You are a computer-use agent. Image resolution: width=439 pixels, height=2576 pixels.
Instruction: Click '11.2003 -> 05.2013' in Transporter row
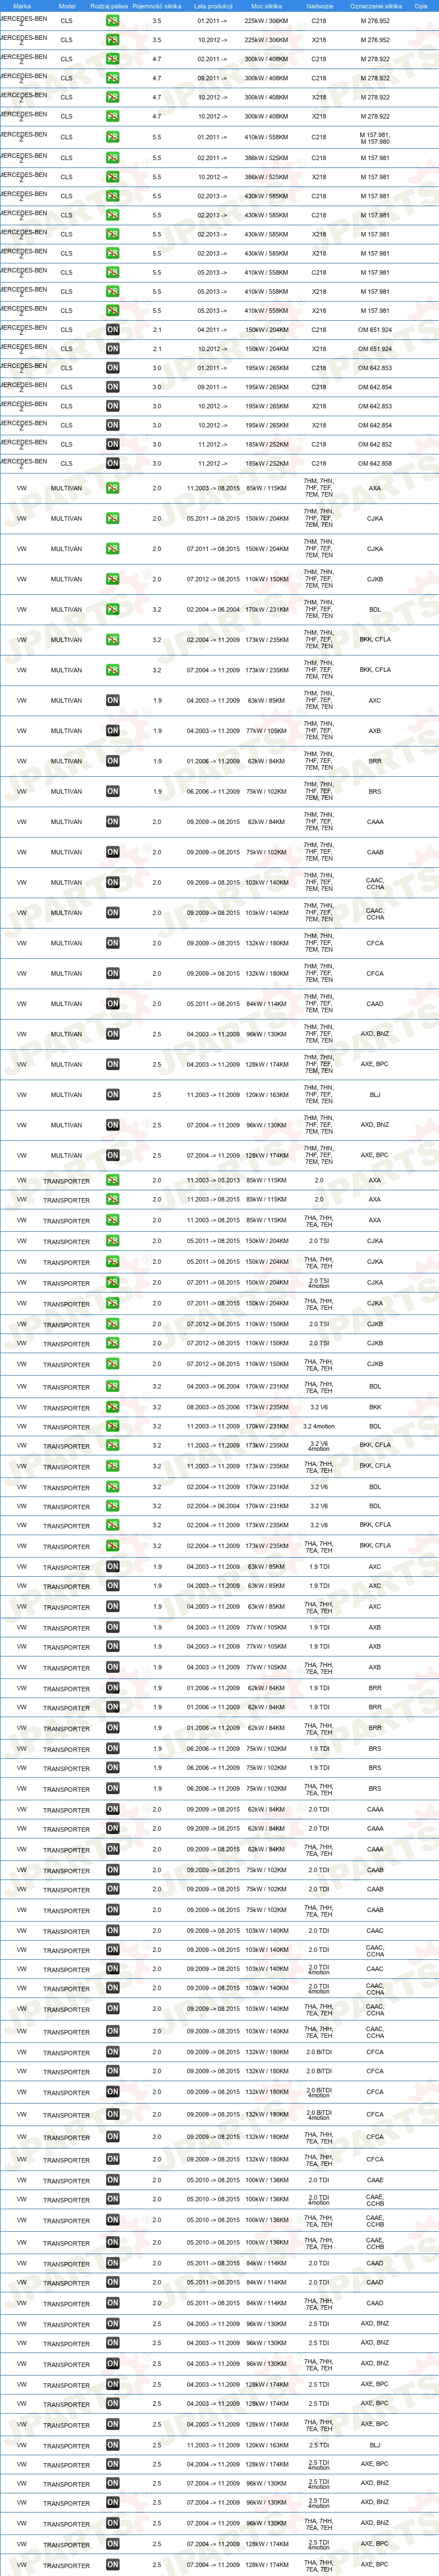213,1180
